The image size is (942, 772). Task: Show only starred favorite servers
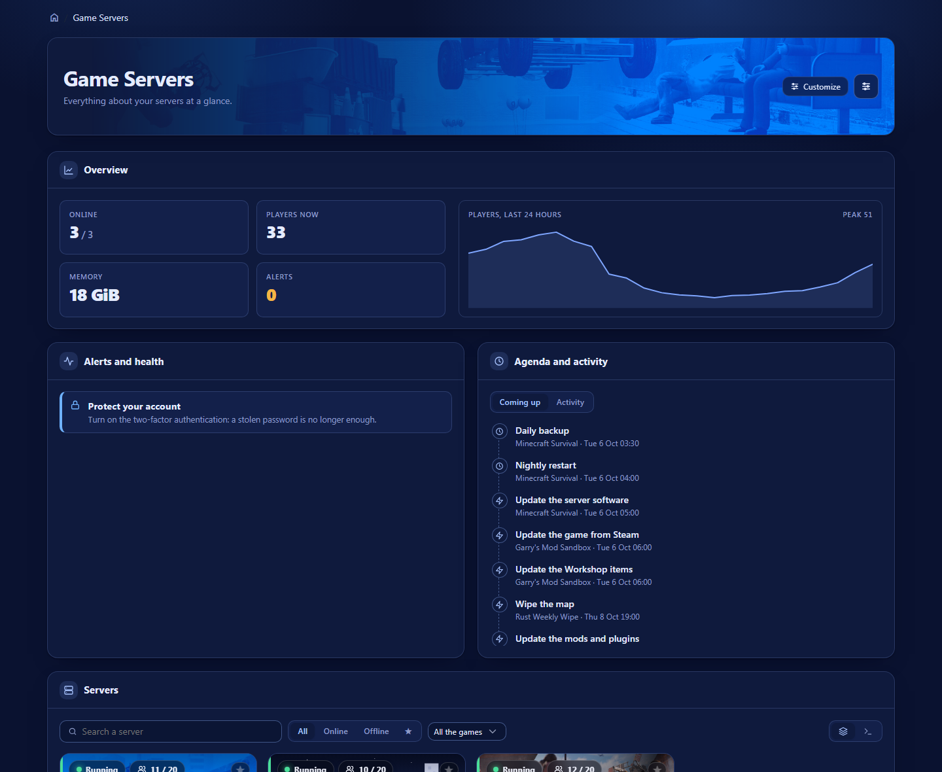pyautogui.click(x=408, y=731)
